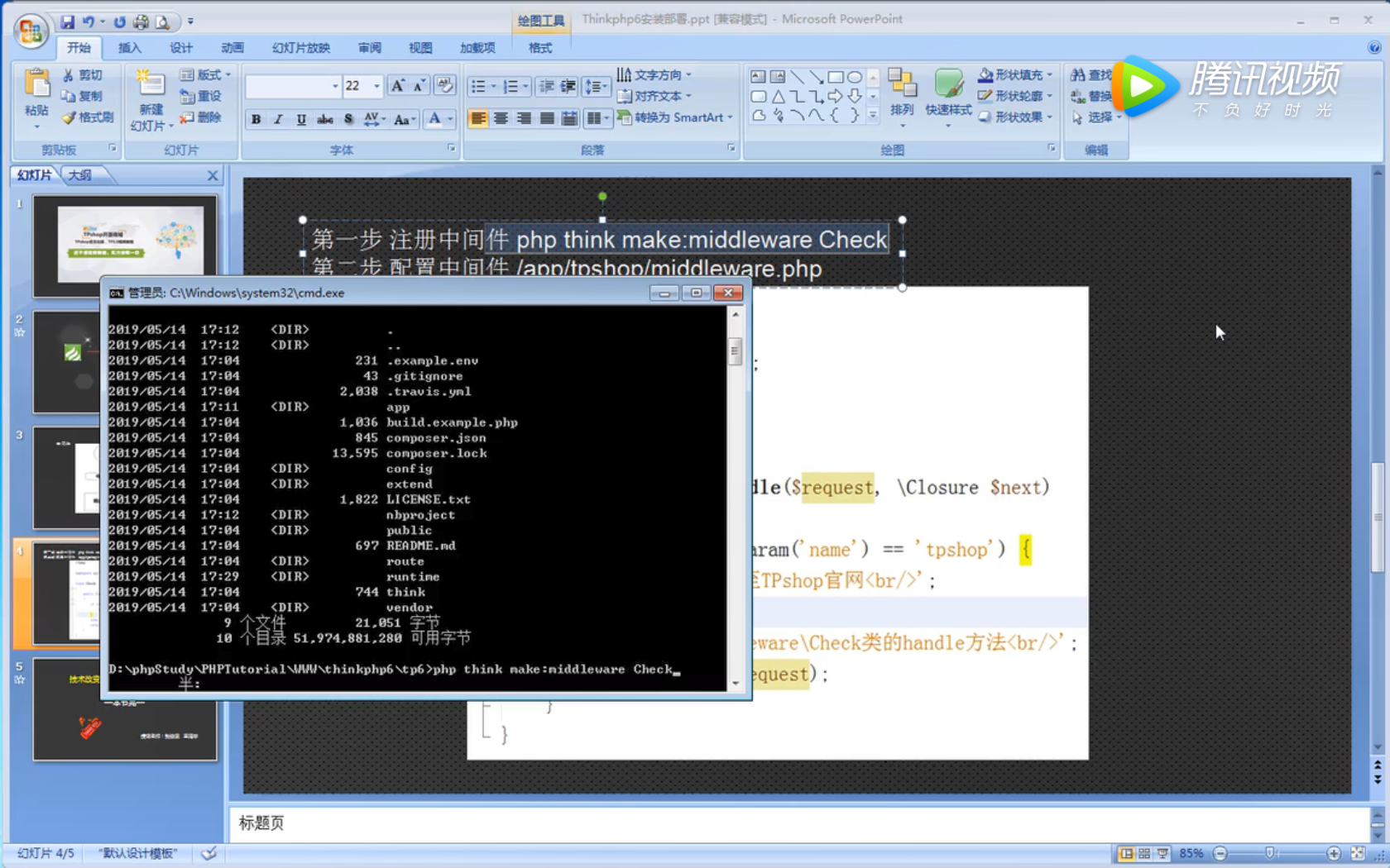Viewport: 1390px width, 868px height.
Task: Click Reset (重设) slide button
Action: coord(201,96)
